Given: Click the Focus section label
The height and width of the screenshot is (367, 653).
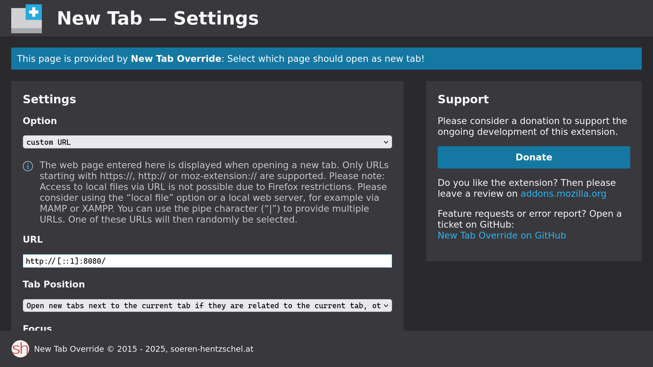Looking at the screenshot, I should [x=37, y=328].
